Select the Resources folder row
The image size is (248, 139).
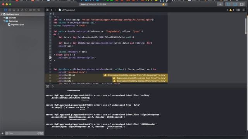(x=22, y=21)
